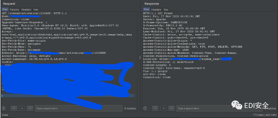Screen dimensions: 278x118
Task: Click the Access-Control-Allow-Origin line
Action: pyautogui.click(x=168, y=41)
